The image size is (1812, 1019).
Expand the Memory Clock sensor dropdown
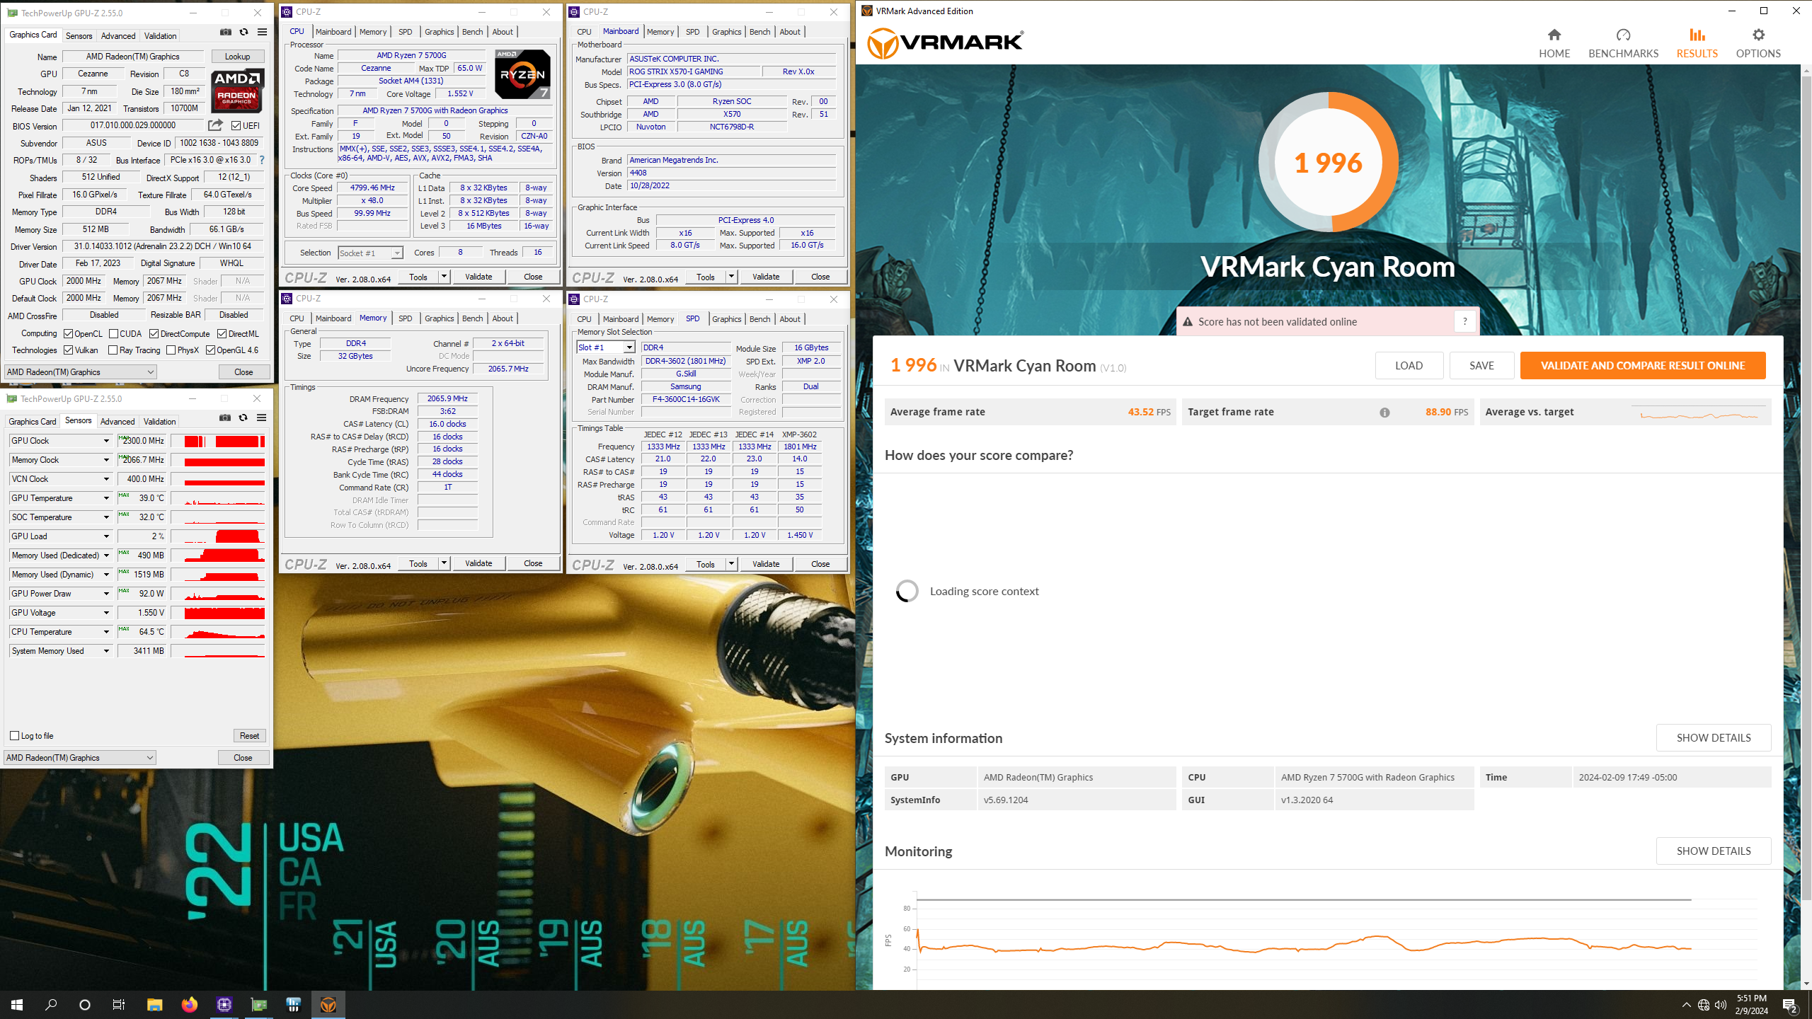107,460
